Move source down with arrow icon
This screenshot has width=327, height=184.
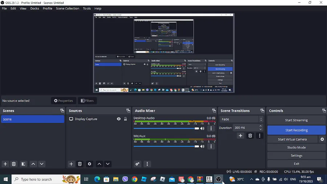(x=108, y=164)
